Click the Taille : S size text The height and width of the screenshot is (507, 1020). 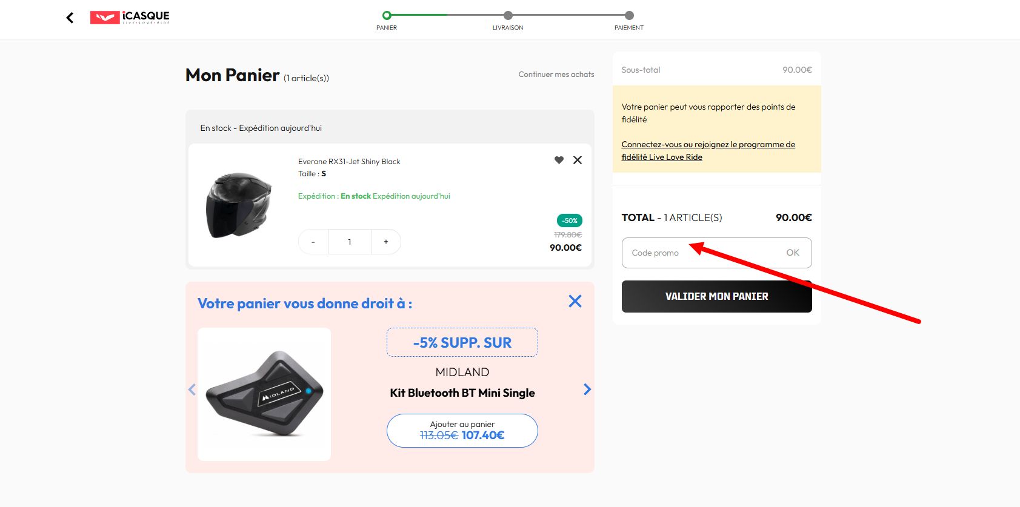[x=312, y=174]
